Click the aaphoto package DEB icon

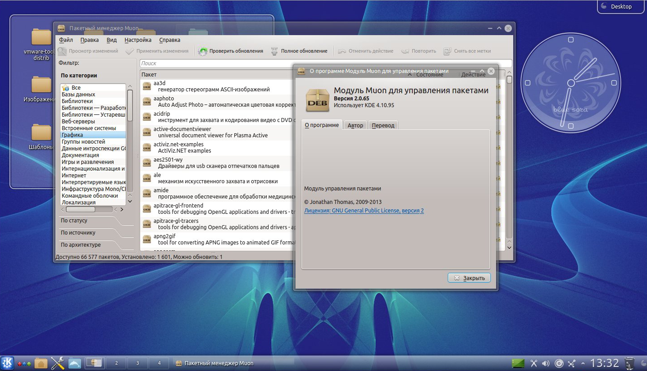(147, 102)
